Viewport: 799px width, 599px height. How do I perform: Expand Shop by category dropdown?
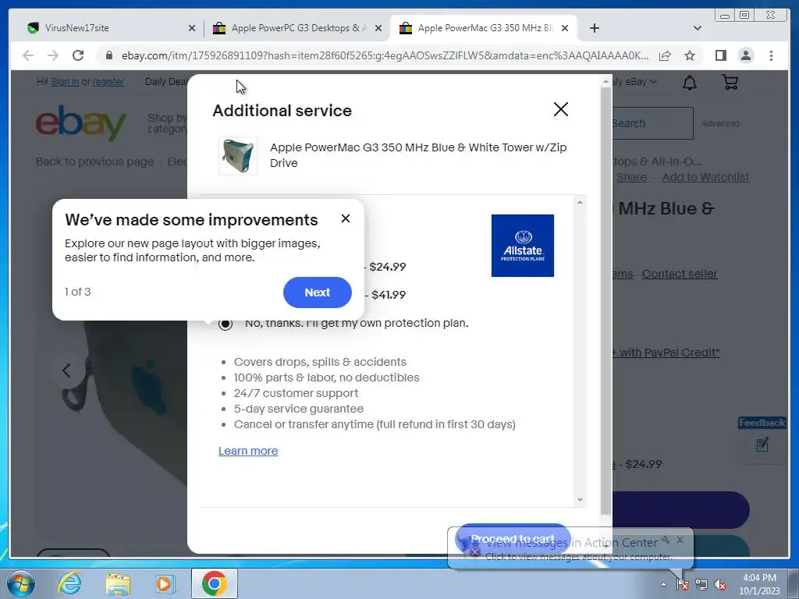click(168, 123)
